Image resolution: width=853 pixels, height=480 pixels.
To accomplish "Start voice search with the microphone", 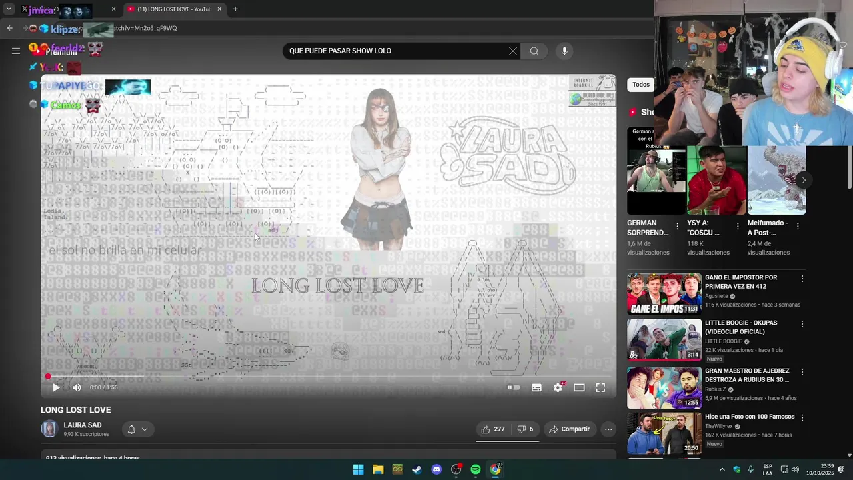I will (564, 51).
